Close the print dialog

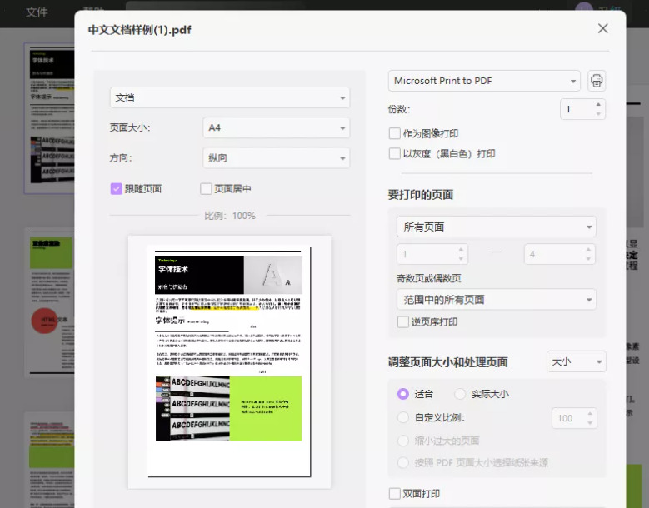point(603,28)
